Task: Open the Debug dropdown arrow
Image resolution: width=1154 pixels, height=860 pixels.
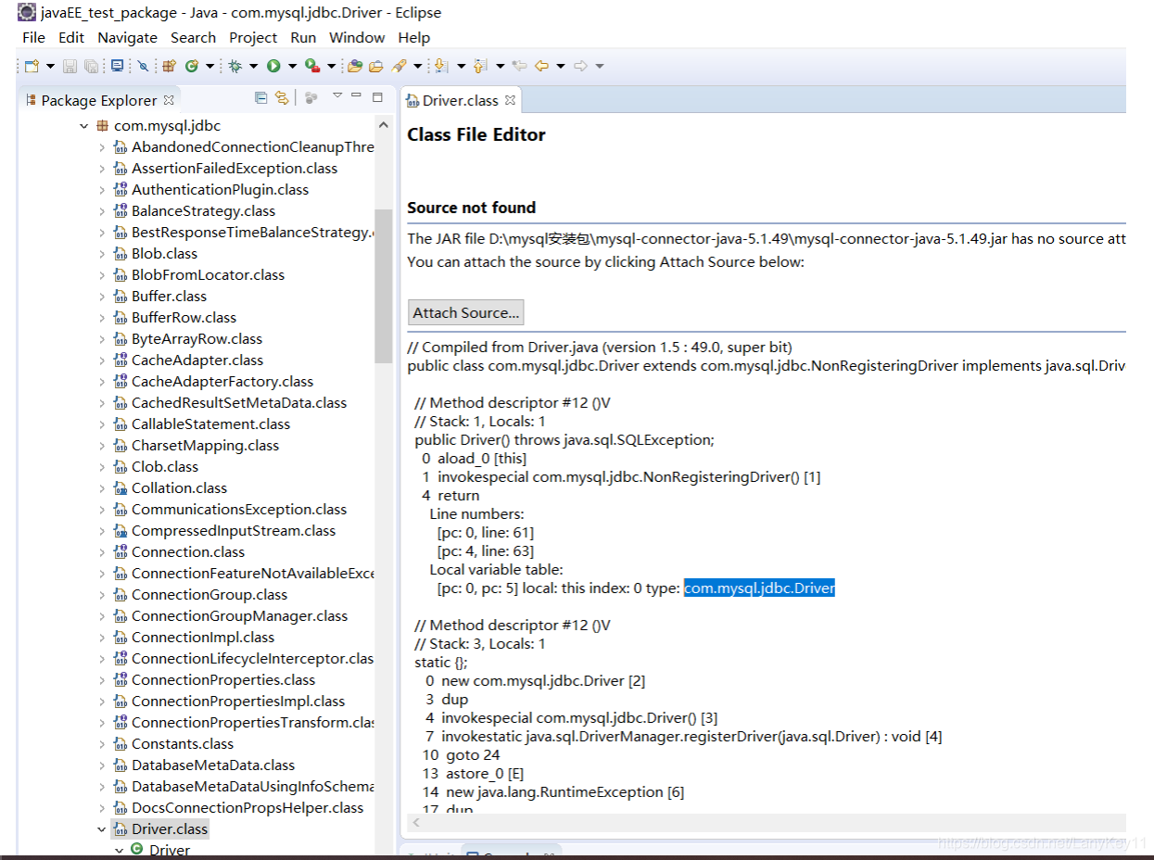Action: tap(253, 66)
